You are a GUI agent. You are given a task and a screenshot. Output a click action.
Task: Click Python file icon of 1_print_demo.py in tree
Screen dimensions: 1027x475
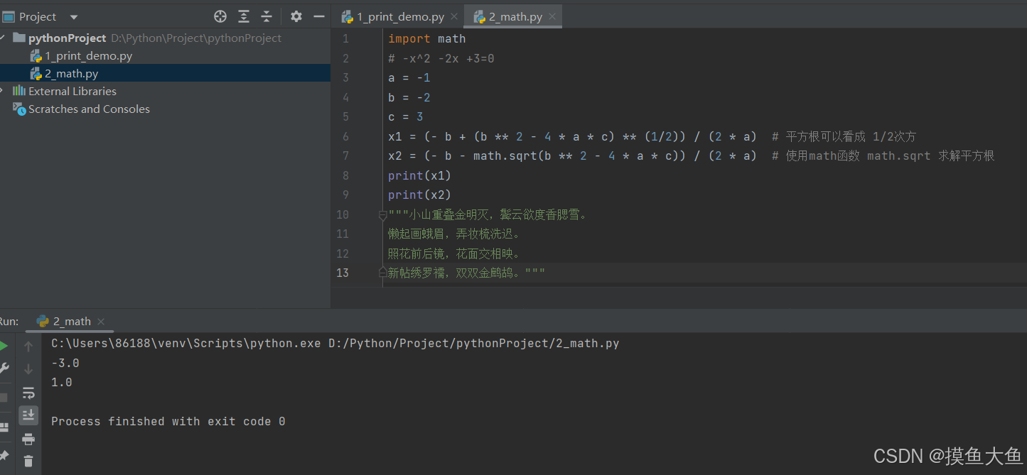pos(36,55)
